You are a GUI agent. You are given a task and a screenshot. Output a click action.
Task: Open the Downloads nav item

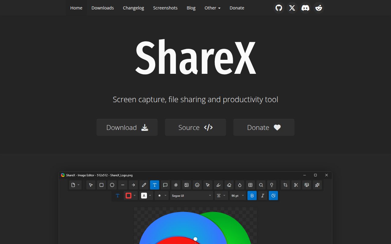point(103,8)
